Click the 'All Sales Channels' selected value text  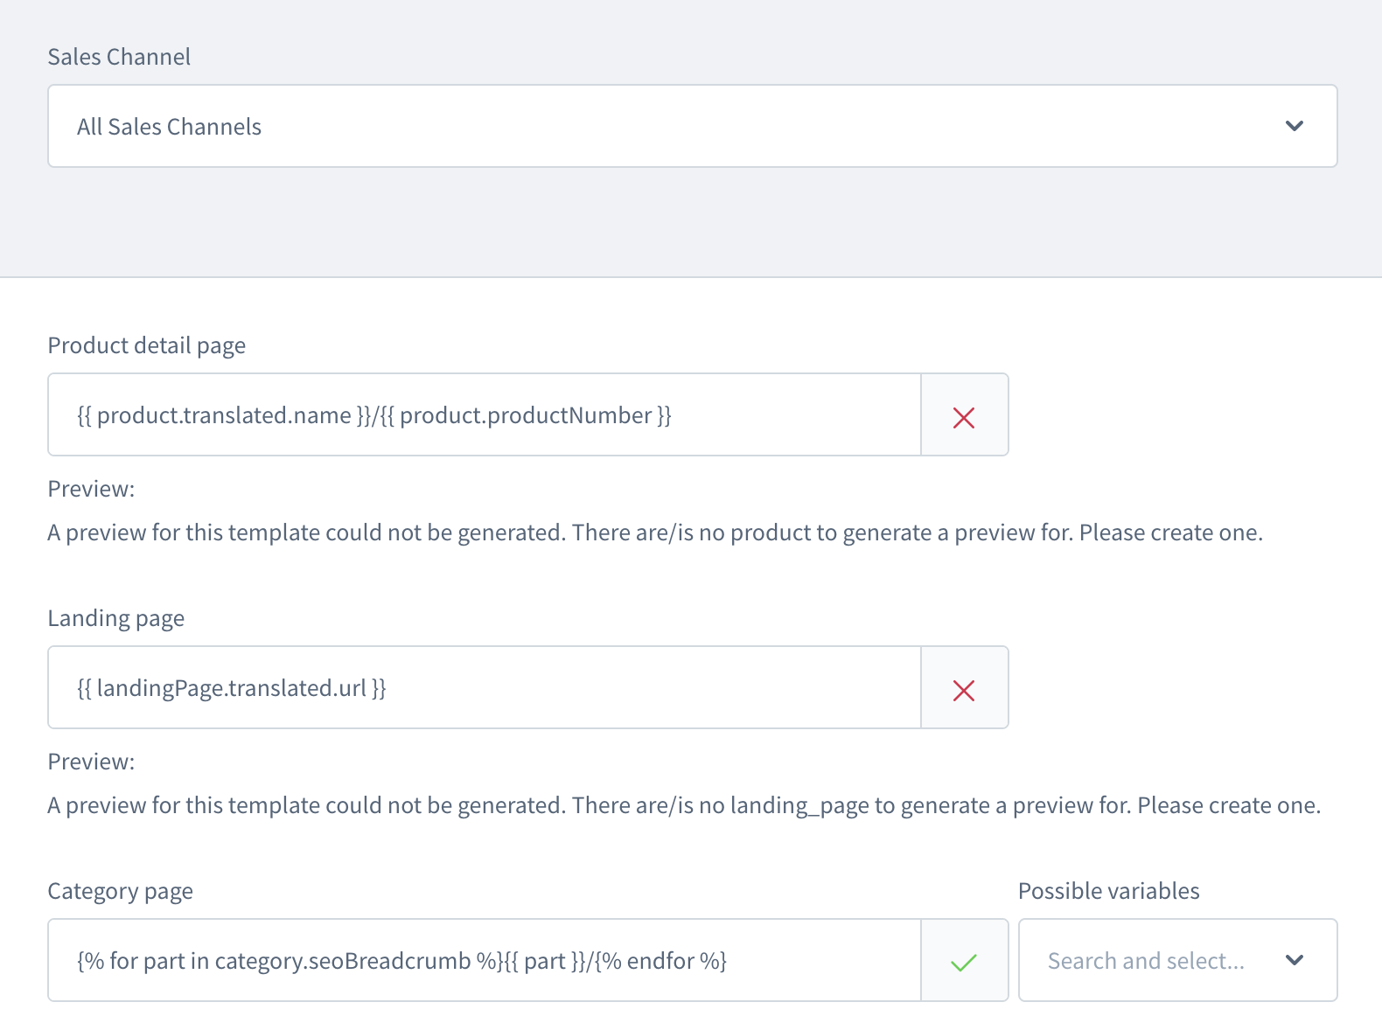(169, 127)
